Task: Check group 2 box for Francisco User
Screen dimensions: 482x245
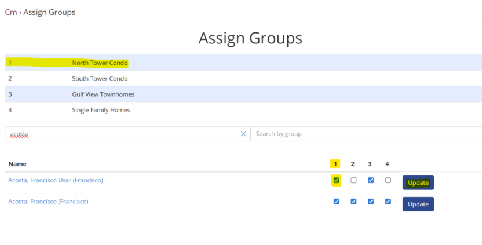Action: [x=353, y=180]
